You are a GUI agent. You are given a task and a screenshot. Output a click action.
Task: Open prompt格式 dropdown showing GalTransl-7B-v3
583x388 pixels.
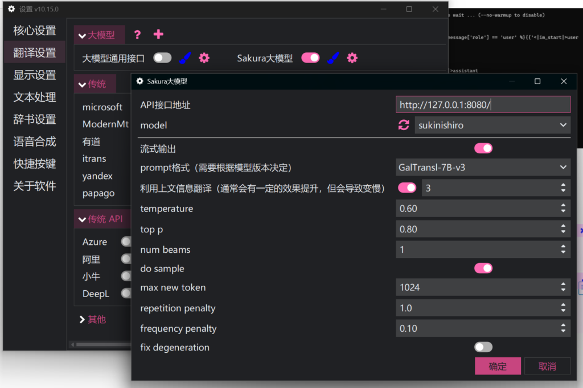pyautogui.click(x=483, y=168)
